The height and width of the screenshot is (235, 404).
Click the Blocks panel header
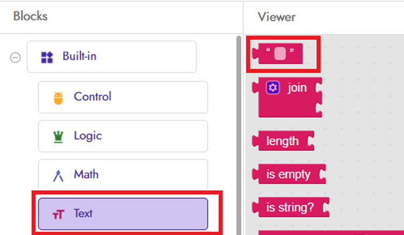point(31,16)
